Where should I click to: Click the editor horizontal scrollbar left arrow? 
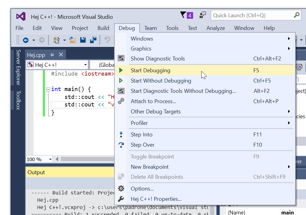click(57, 159)
